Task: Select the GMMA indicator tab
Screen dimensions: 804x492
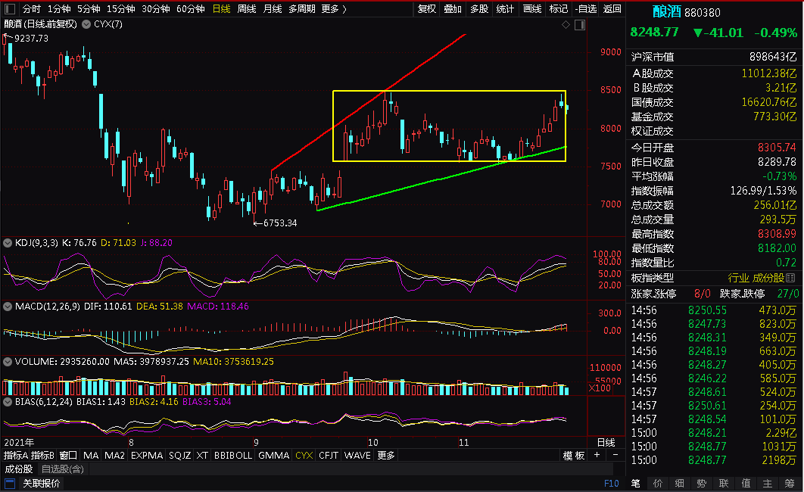Action: pyautogui.click(x=274, y=455)
